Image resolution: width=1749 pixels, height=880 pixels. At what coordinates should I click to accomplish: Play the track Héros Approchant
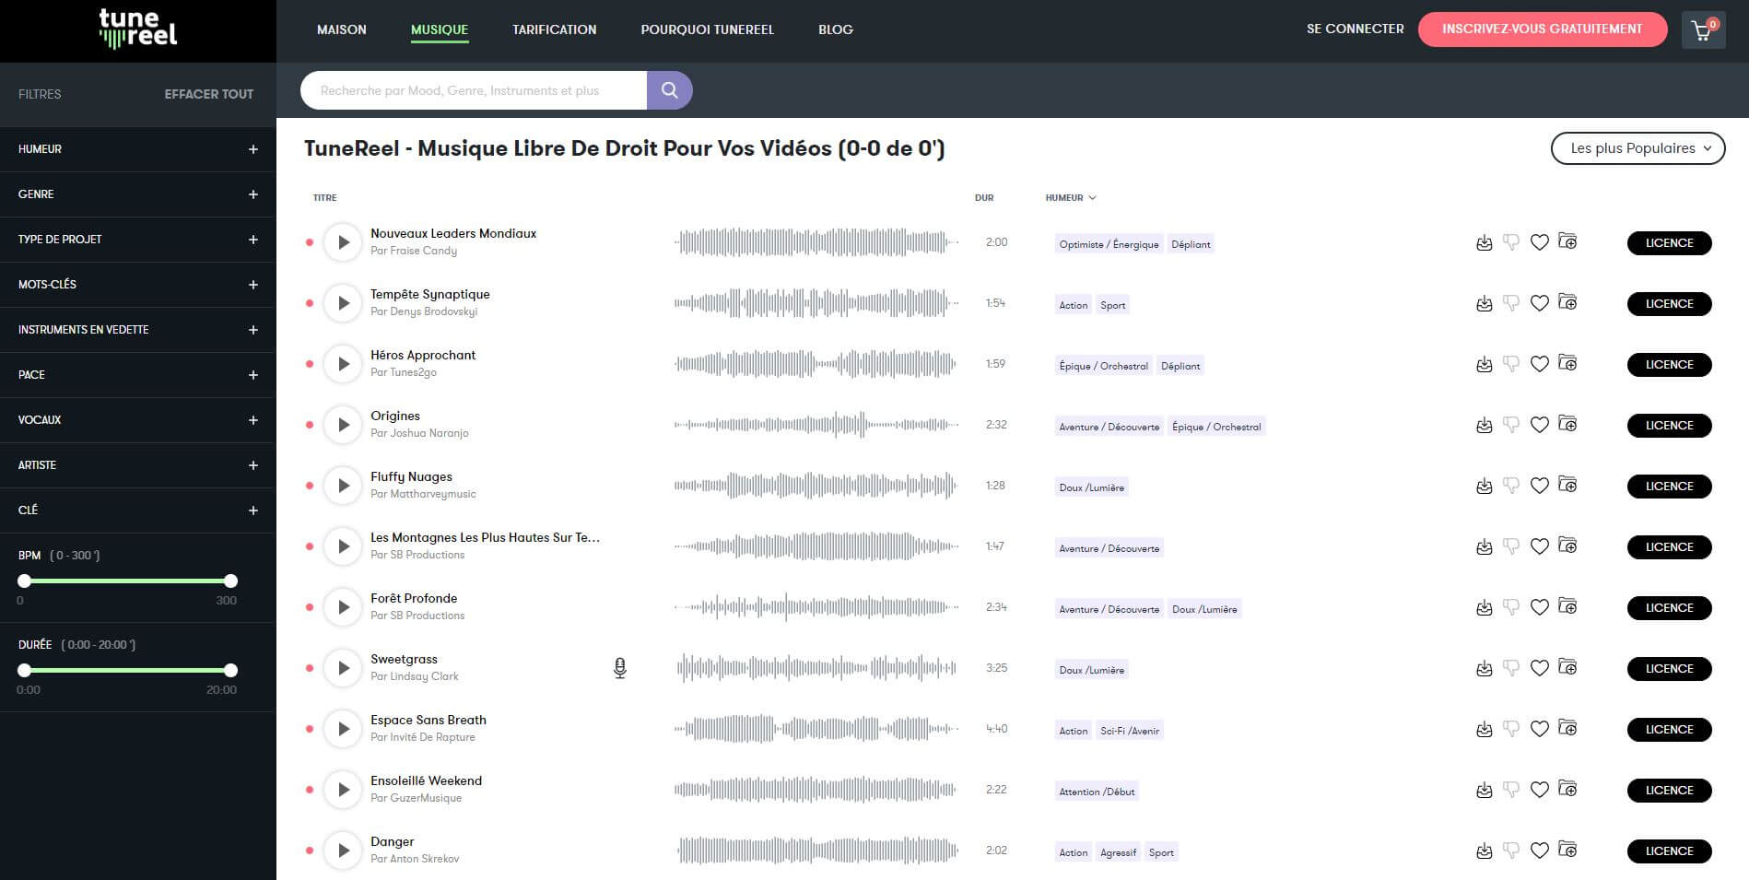pos(343,364)
